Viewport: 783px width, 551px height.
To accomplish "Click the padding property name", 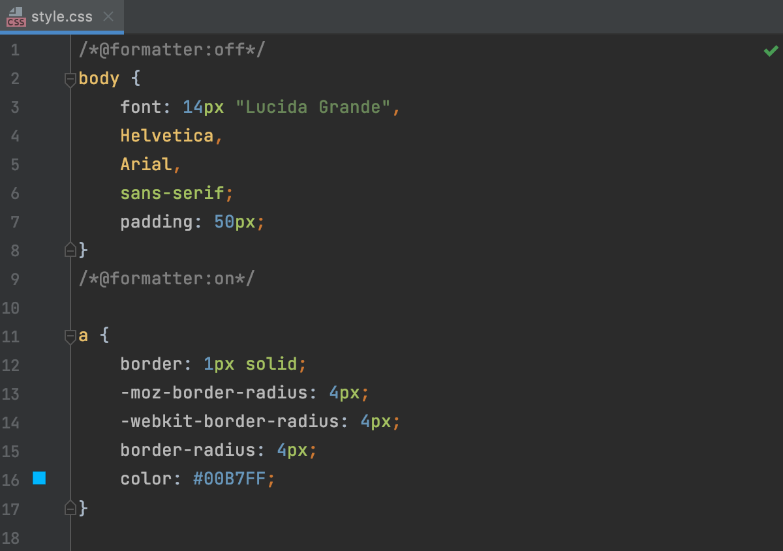I will tap(157, 222).
